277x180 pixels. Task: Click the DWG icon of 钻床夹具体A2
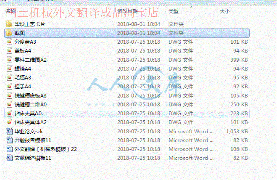pyautogui.click(x=9, y=122)
